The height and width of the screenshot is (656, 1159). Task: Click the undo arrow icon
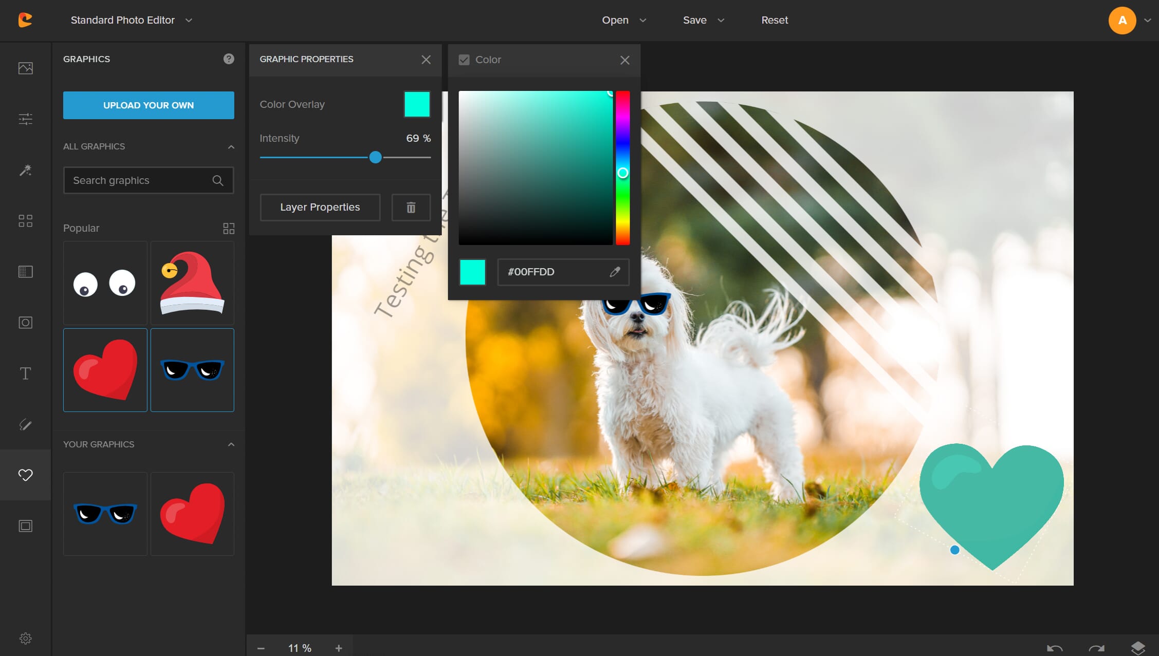point(1055,648)
